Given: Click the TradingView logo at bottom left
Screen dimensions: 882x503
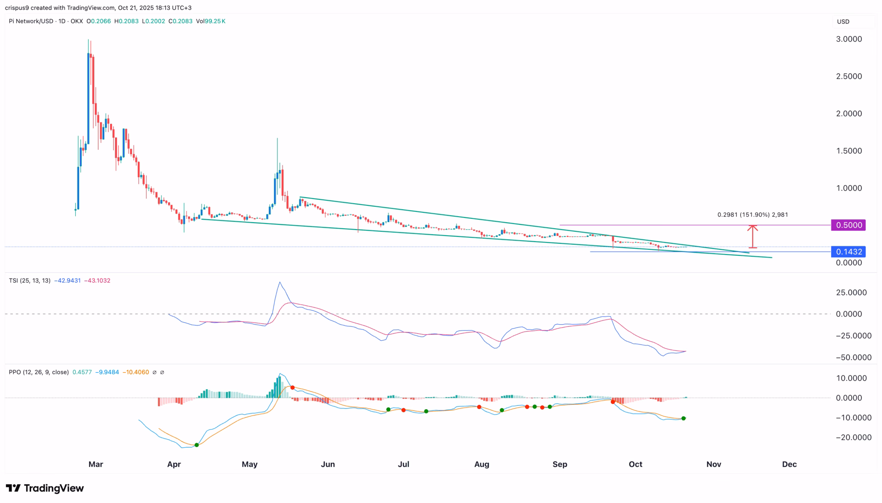Looking at the screenshot, I should [45, 488].
